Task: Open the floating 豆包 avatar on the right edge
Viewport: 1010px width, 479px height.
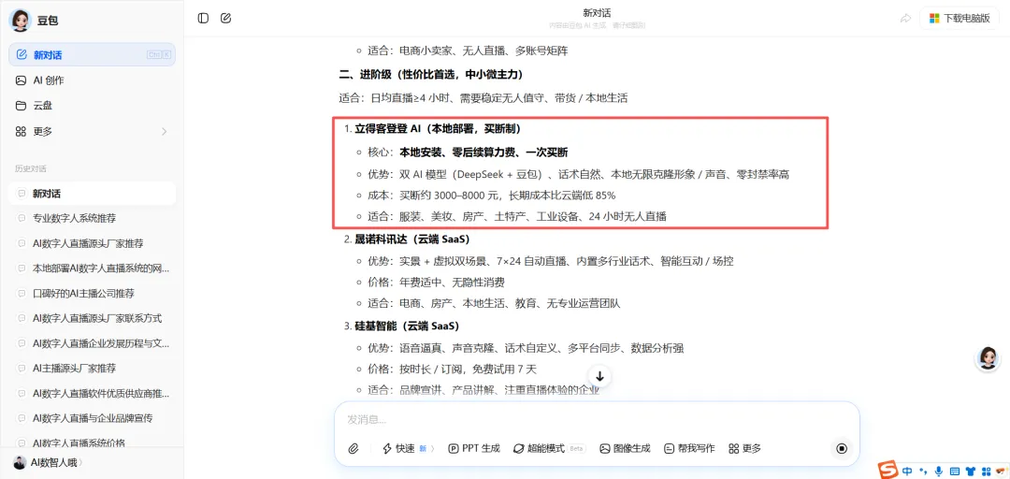Action: [x=988, y=357]
